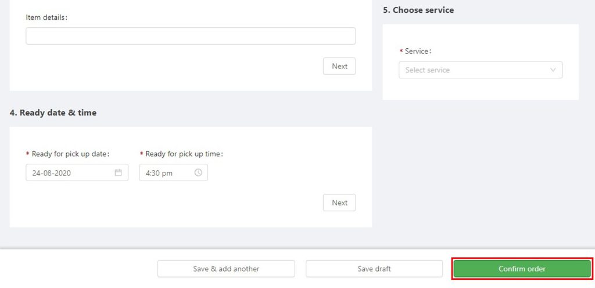
Task: Click the 'Ready for pick up time:' label
Action: [184, 154]
